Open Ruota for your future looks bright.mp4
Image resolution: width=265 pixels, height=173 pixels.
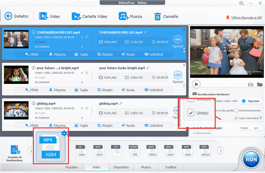128,90
